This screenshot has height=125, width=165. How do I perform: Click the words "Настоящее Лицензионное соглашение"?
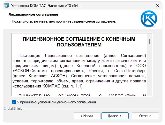pyautogui.click(x=59, y=56)
